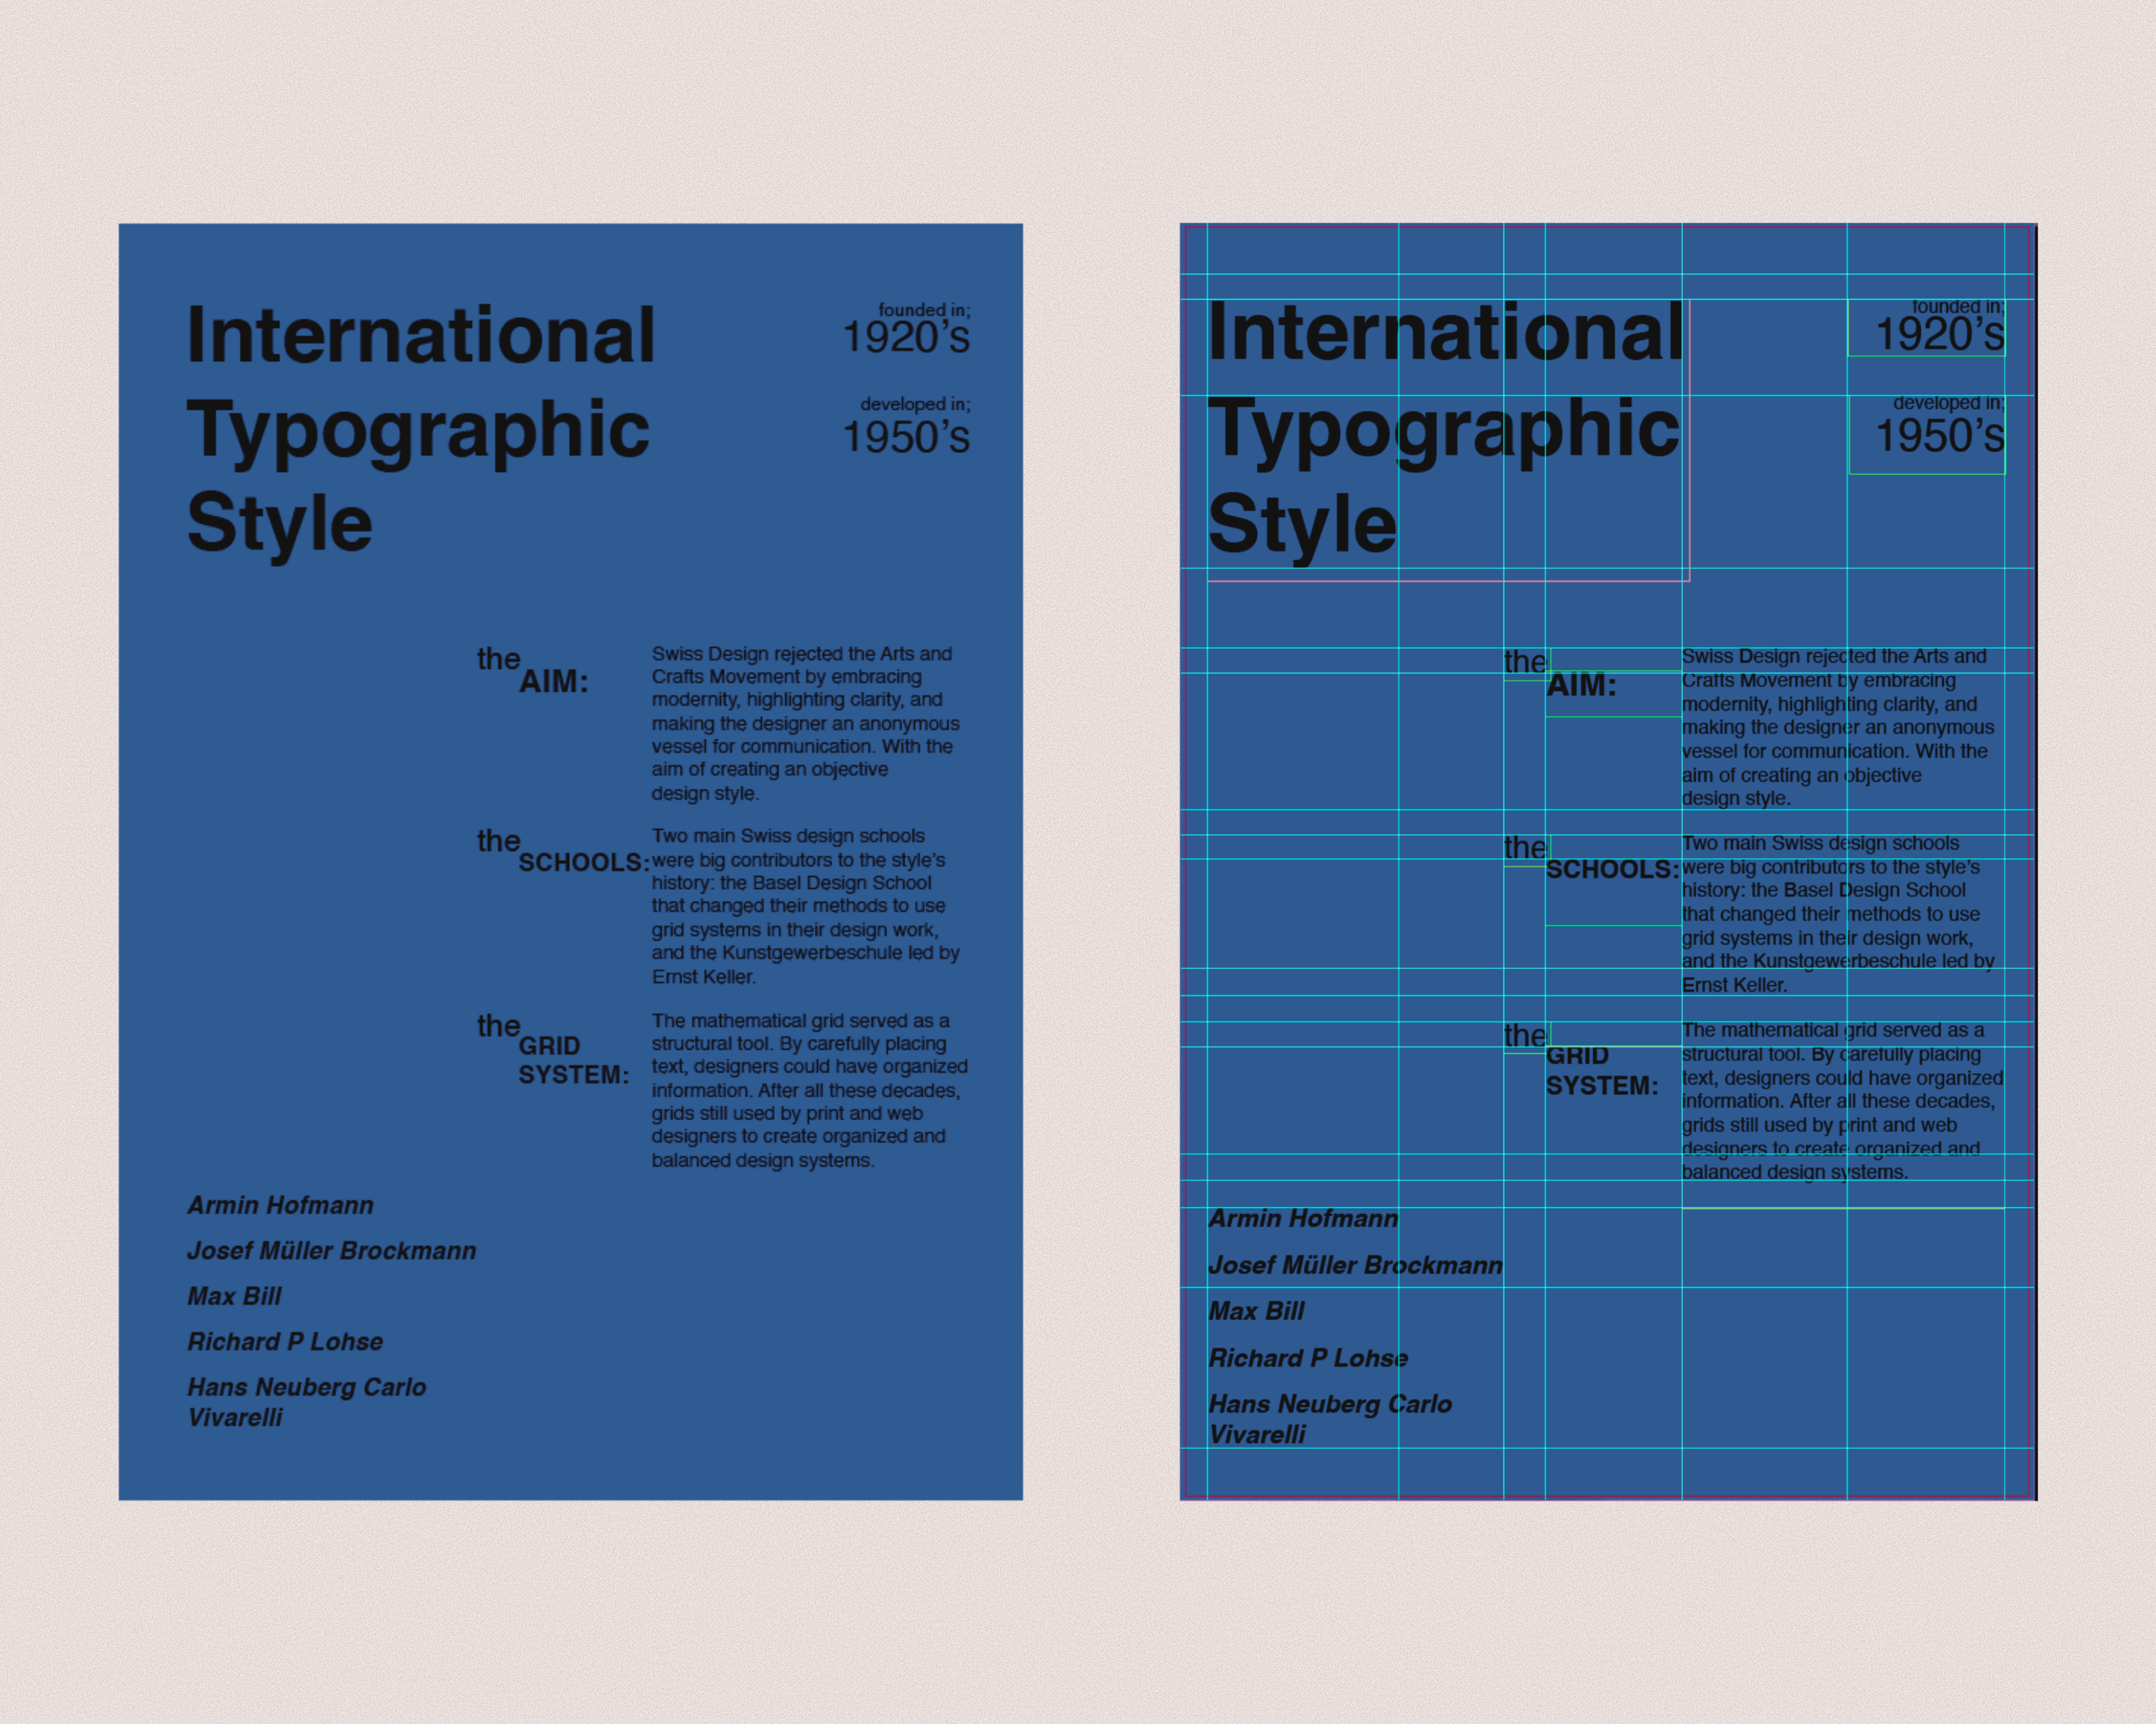Image resolution: width=2156 pixels, height=1724 pixels.
Task: Click 'SCHOOLS:' heading on the plain poster
Action: click(x=584, y=863)
